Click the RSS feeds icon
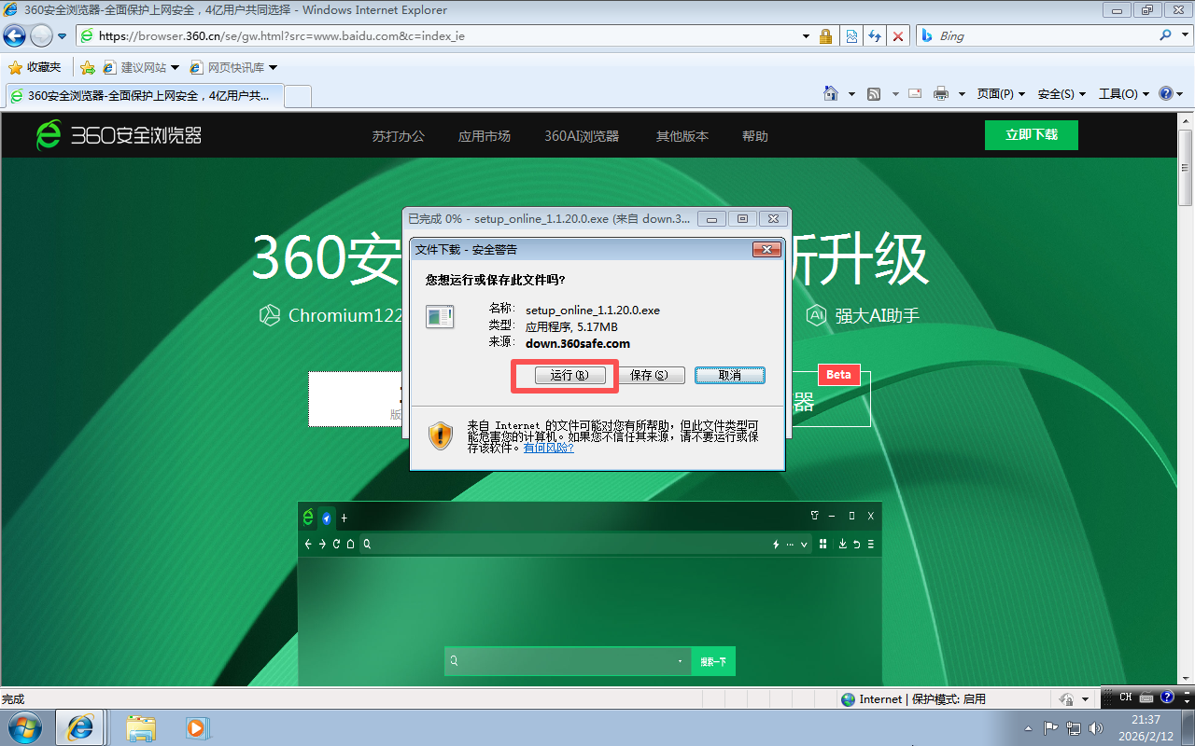The height and width of the screenshot is (746, 1195). click(874, 93)
